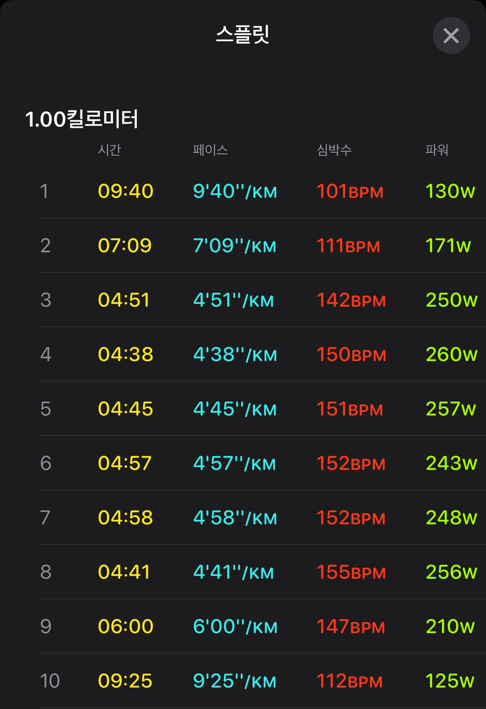Tap split number 9

46,627
